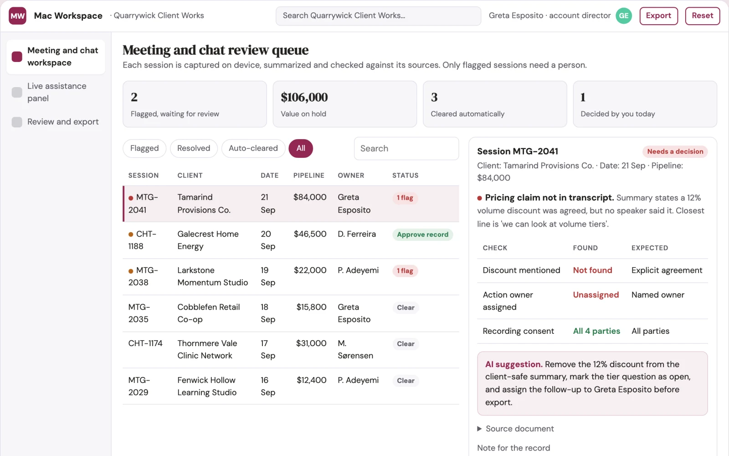Filter the queue by Resolved
The width and height of the screenshot is (729, 456).
(x=194, y=148)
